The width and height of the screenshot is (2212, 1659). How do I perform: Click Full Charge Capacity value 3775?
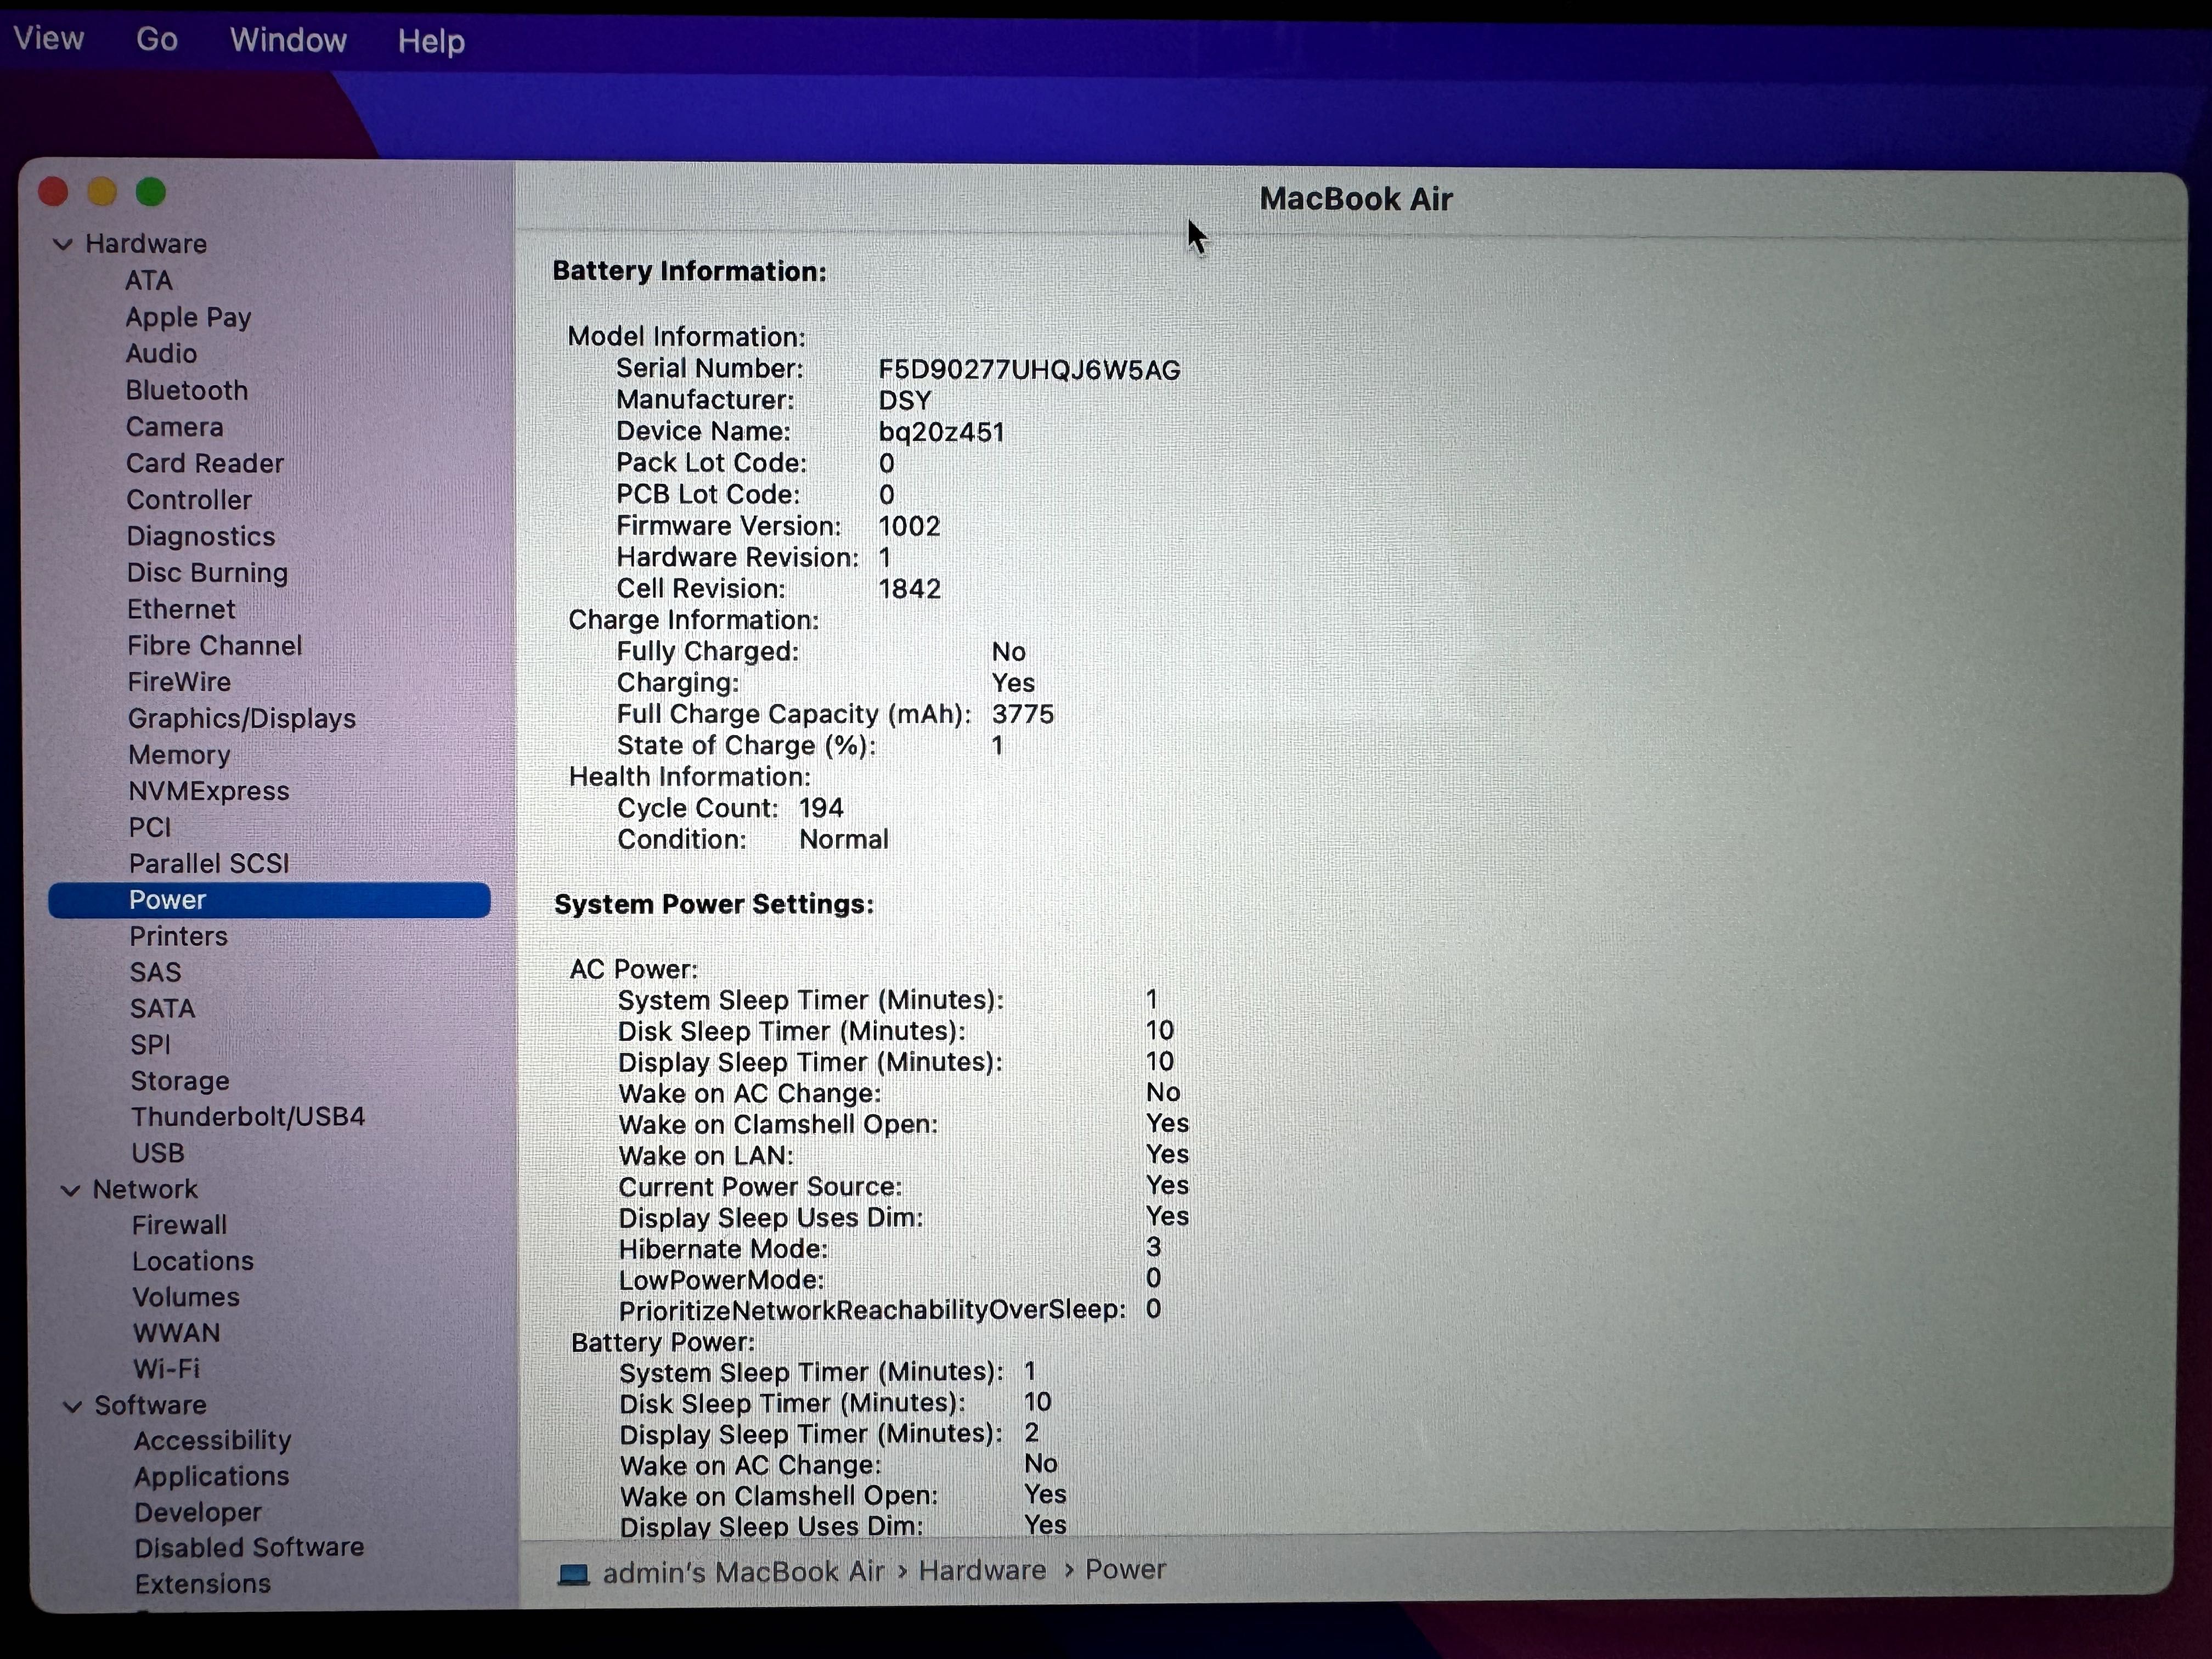[x=1023, y=715]
